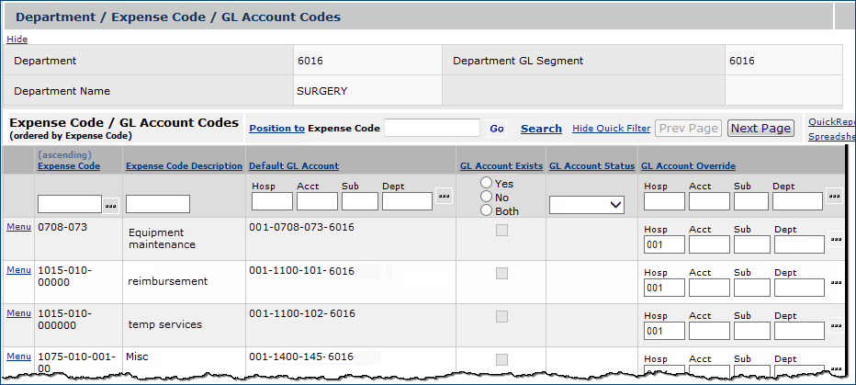Click ellipsis button beside GL Account Override filter
This screenshot has width=856, height=385.
point(833,196)
